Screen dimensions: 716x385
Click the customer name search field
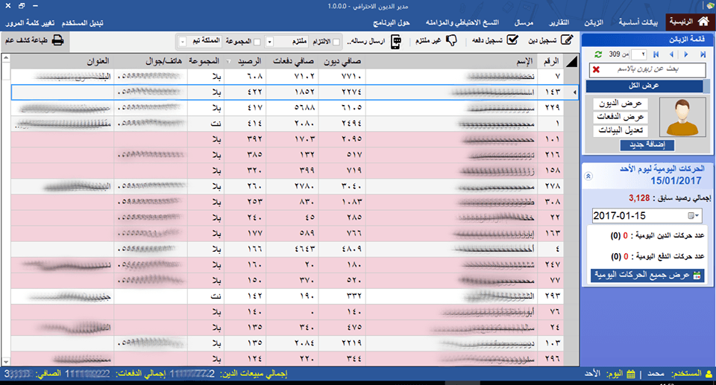click(647, 69)
